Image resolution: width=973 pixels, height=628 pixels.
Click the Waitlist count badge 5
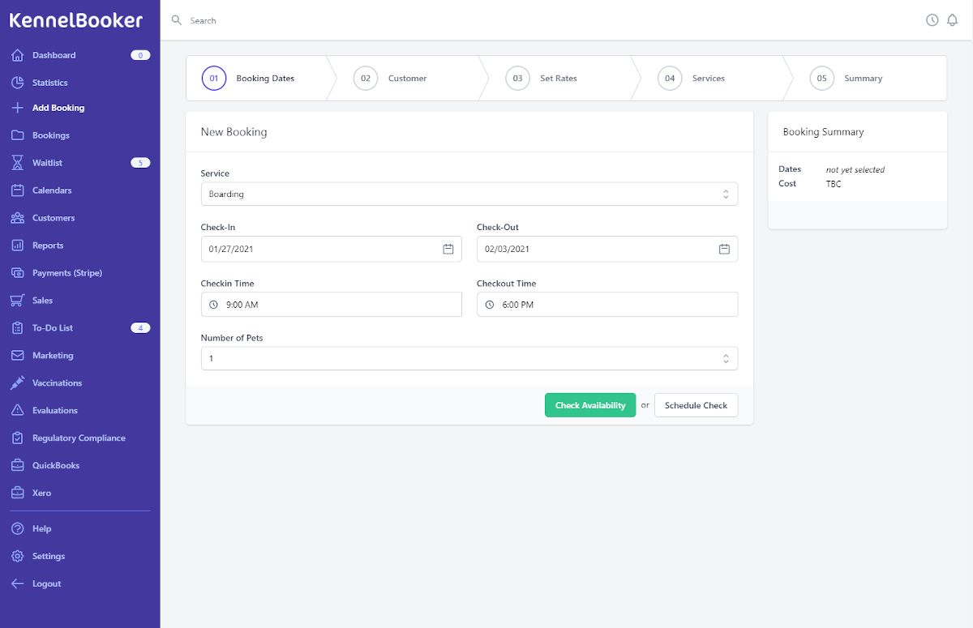click(140, 163)
